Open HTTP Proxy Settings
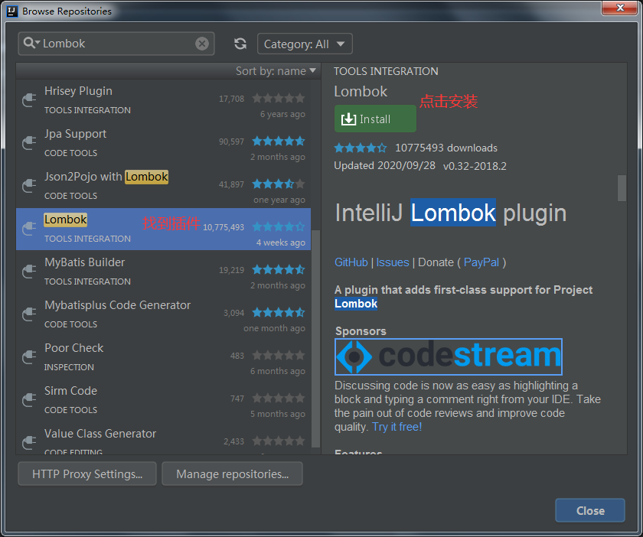Screen dimensions: 643x537 (87, 474)
